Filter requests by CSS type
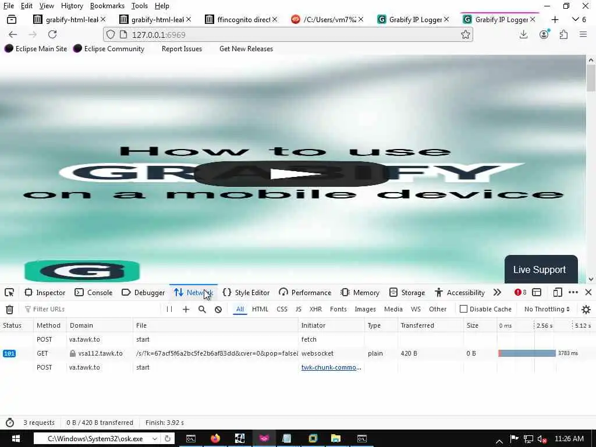Viewport: 596px width, 447px height. click(x=282, y=309)
